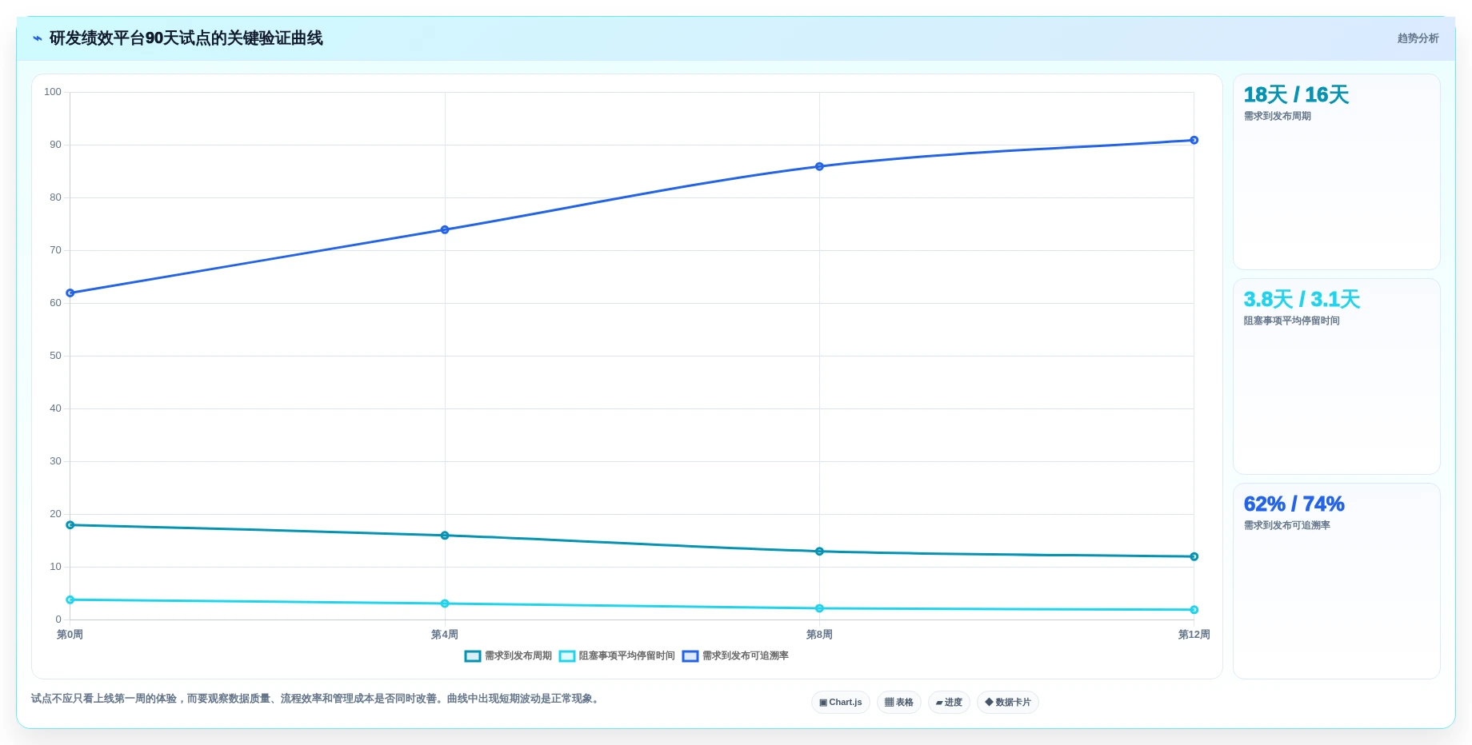Click the lightning icon beside the chart title

pyautogui.click(x=38, y=38)
